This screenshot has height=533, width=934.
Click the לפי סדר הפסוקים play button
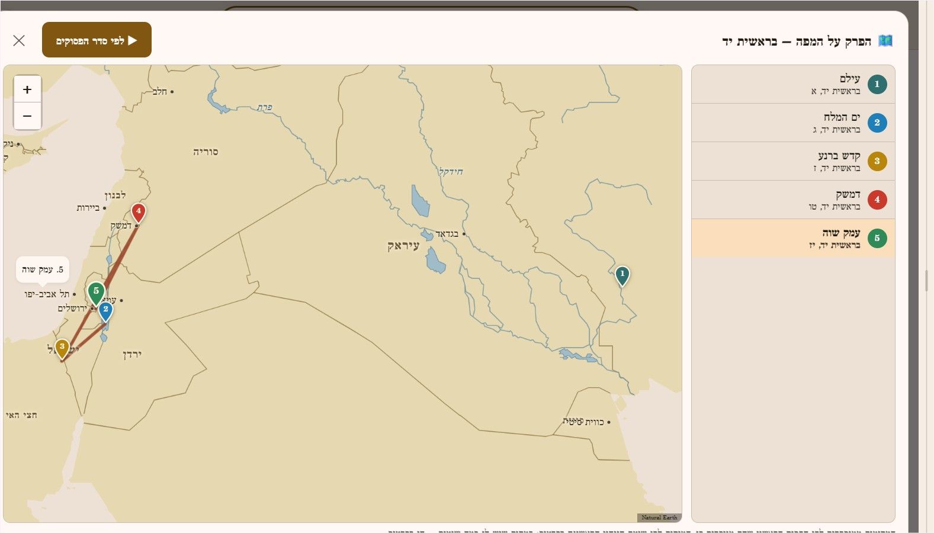[97, 40]
